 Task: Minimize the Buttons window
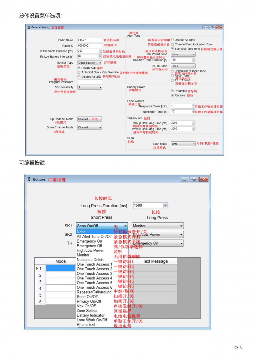[184, 179]
